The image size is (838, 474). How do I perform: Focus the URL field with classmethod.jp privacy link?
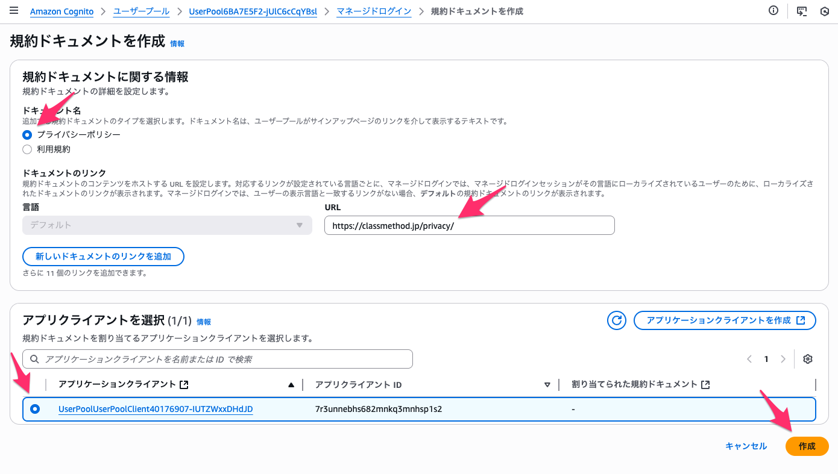coord(470,225)
